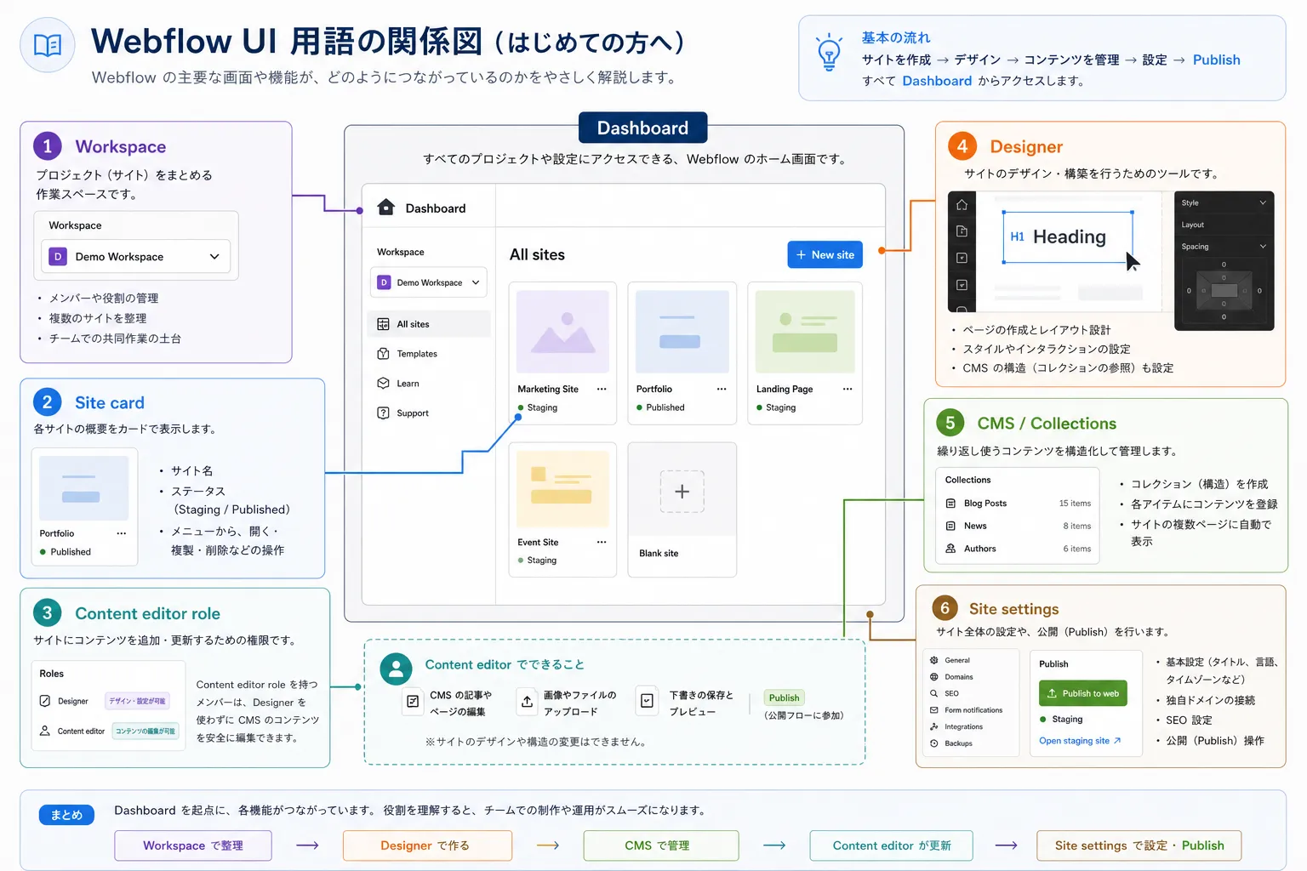Click the draft save and preview icon
This screenshot has height=871, width=1307.
pyautogui.click(x=648, y=701)
